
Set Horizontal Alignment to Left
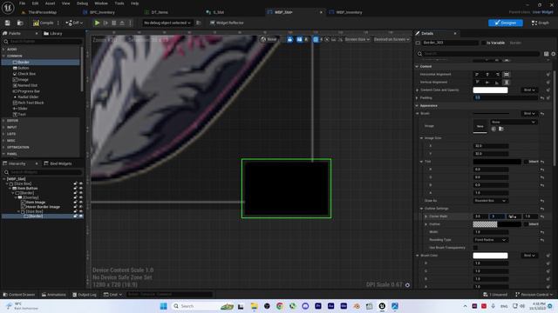[x=477, y=75]
